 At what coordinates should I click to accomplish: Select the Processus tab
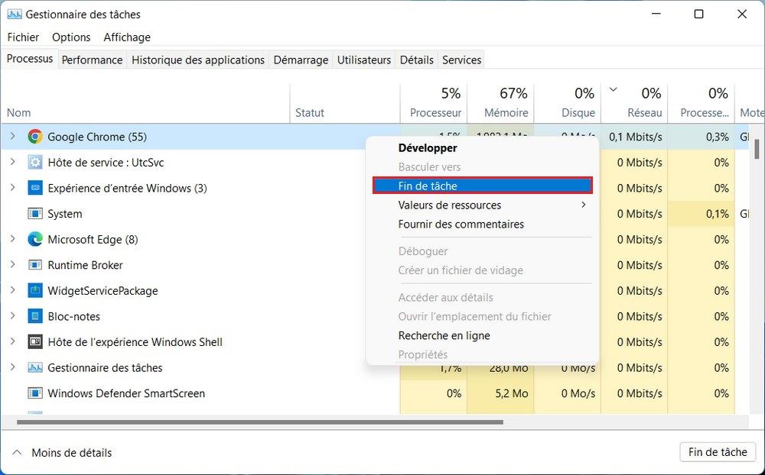tap(30, 59)
